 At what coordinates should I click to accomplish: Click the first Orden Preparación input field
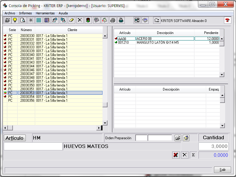141,138
